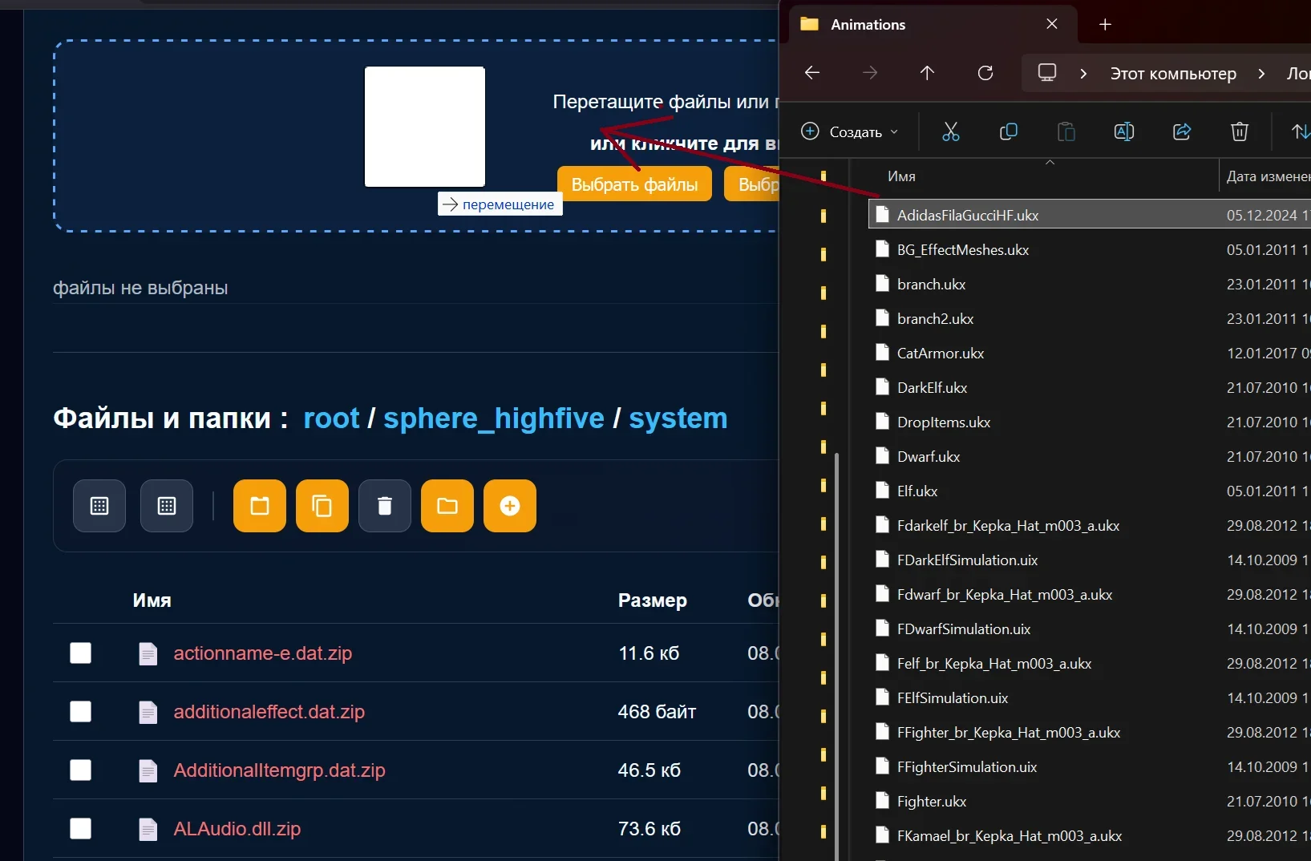Click the Rename icon in Explorer toolbar
1311x861 pixels.
[1124, 131]
